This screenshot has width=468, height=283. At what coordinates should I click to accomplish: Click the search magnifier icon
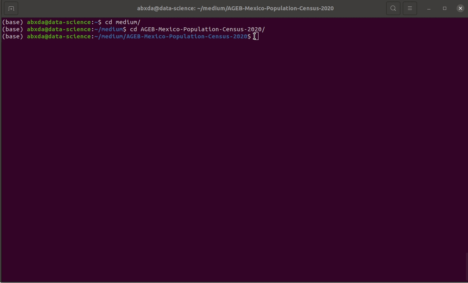coord(393,8)
